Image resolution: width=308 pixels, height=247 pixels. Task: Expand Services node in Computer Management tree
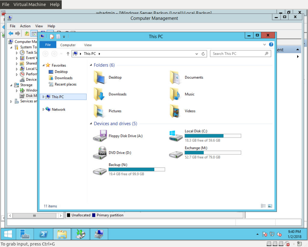[x=11, y=102]
